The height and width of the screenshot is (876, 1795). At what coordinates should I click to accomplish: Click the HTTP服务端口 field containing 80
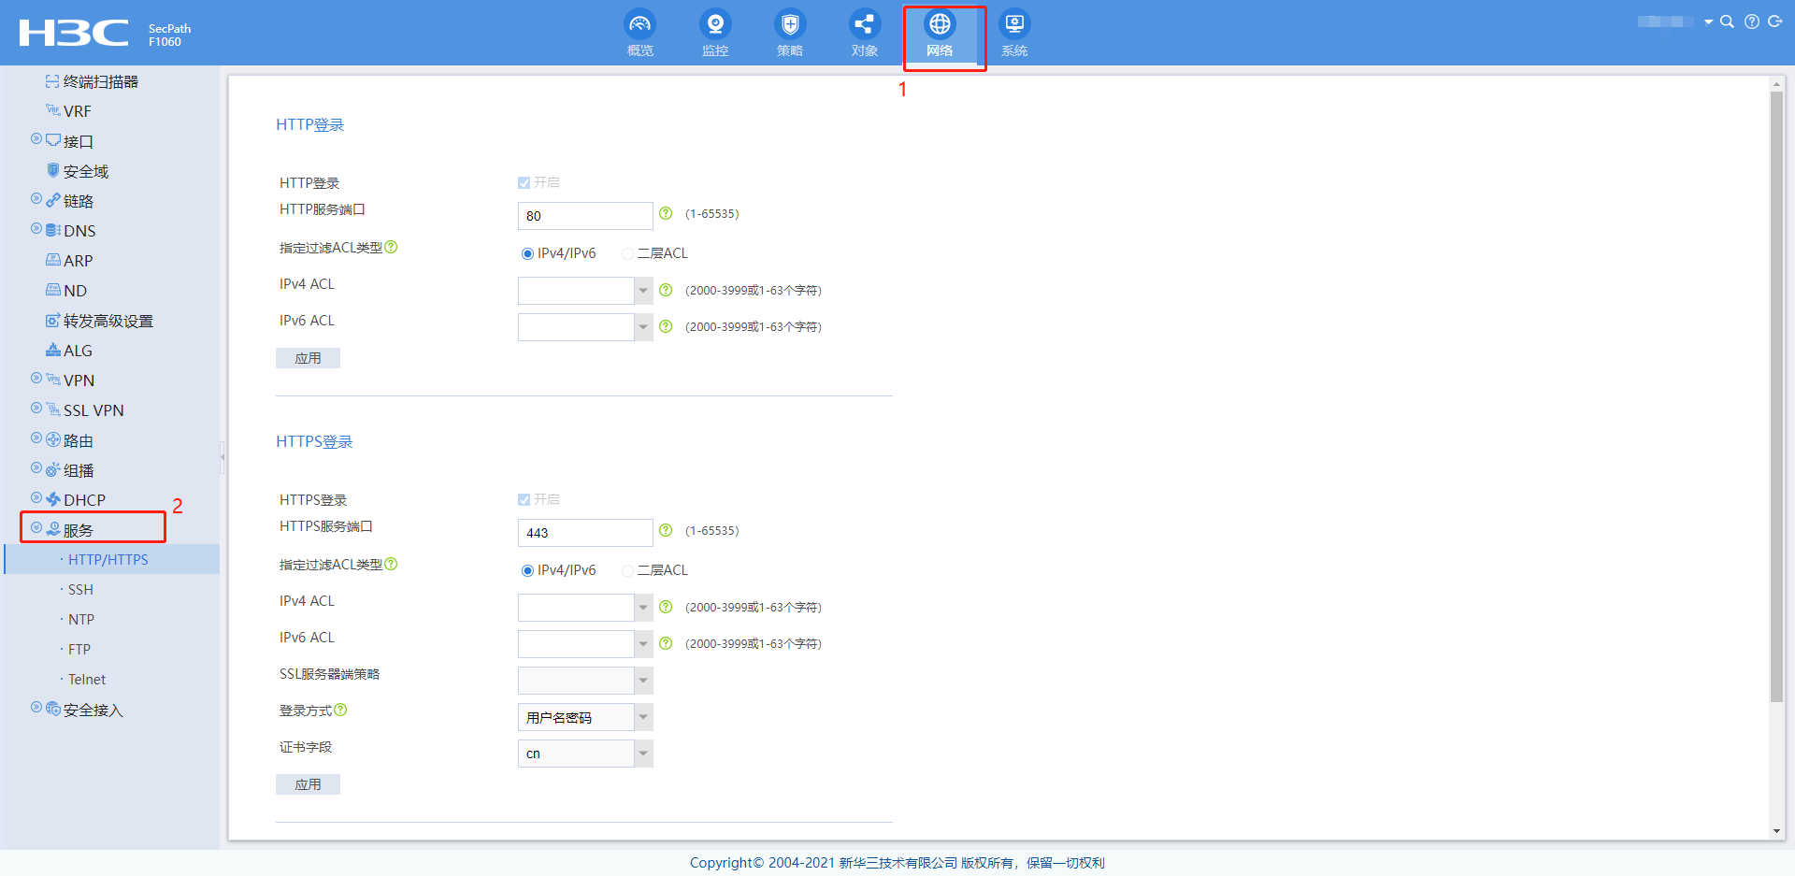click(x=585, y=216)
